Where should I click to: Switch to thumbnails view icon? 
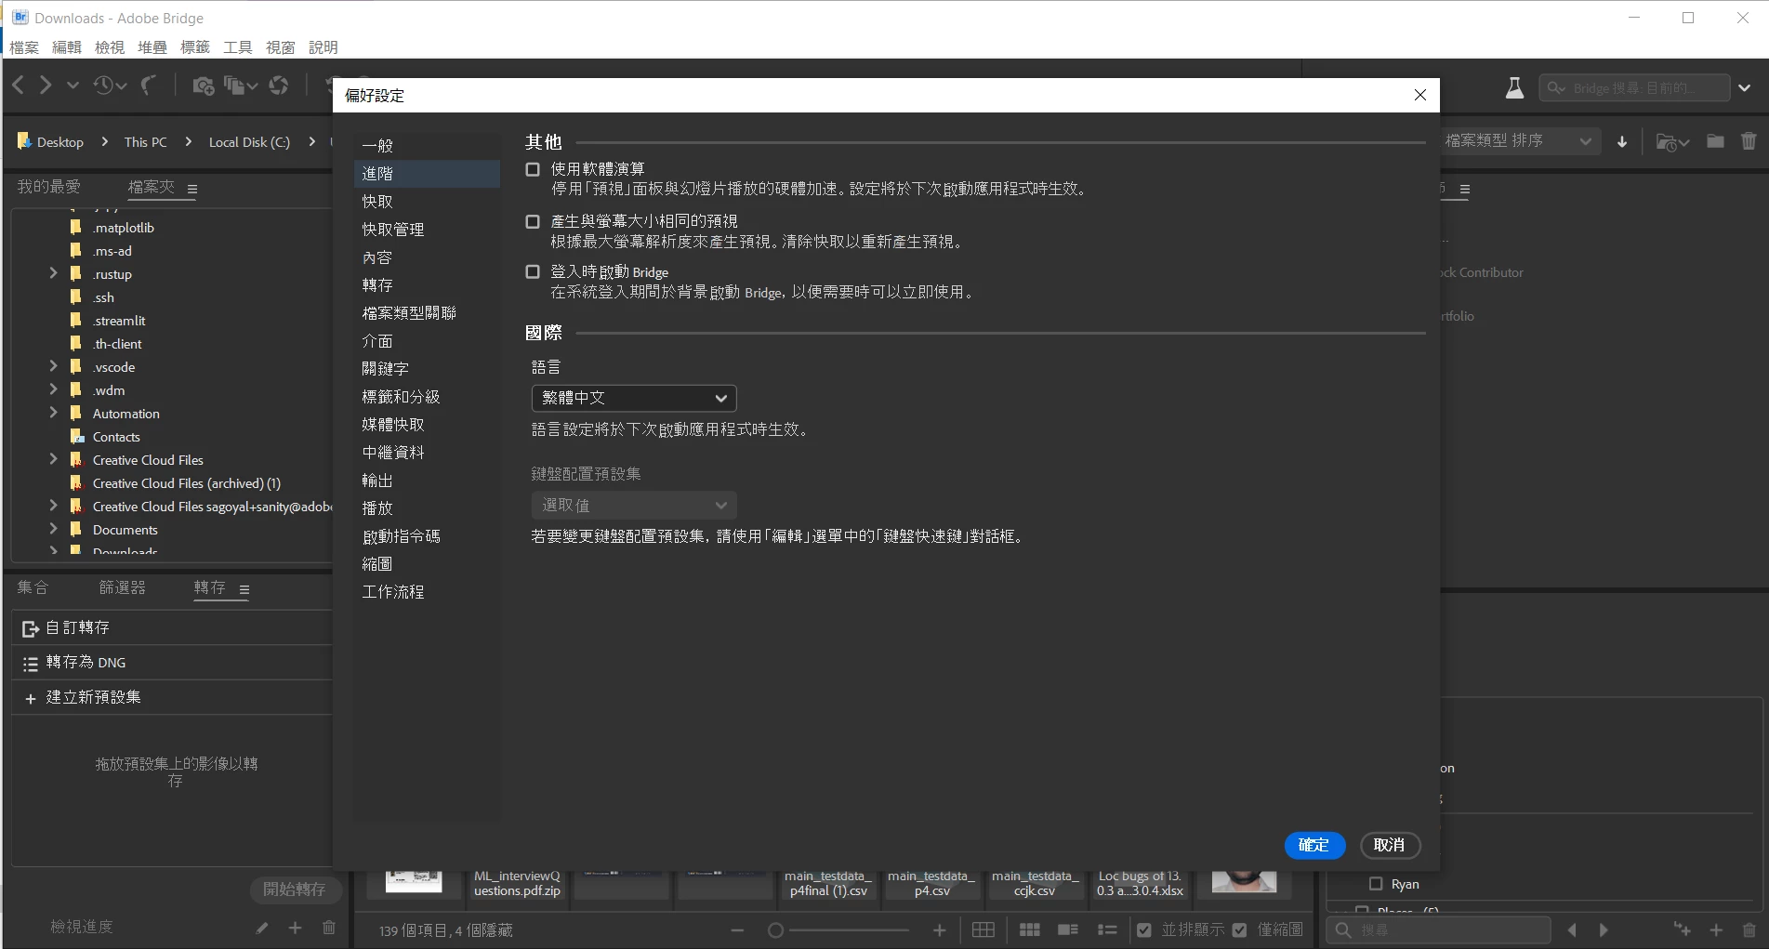1030,929
